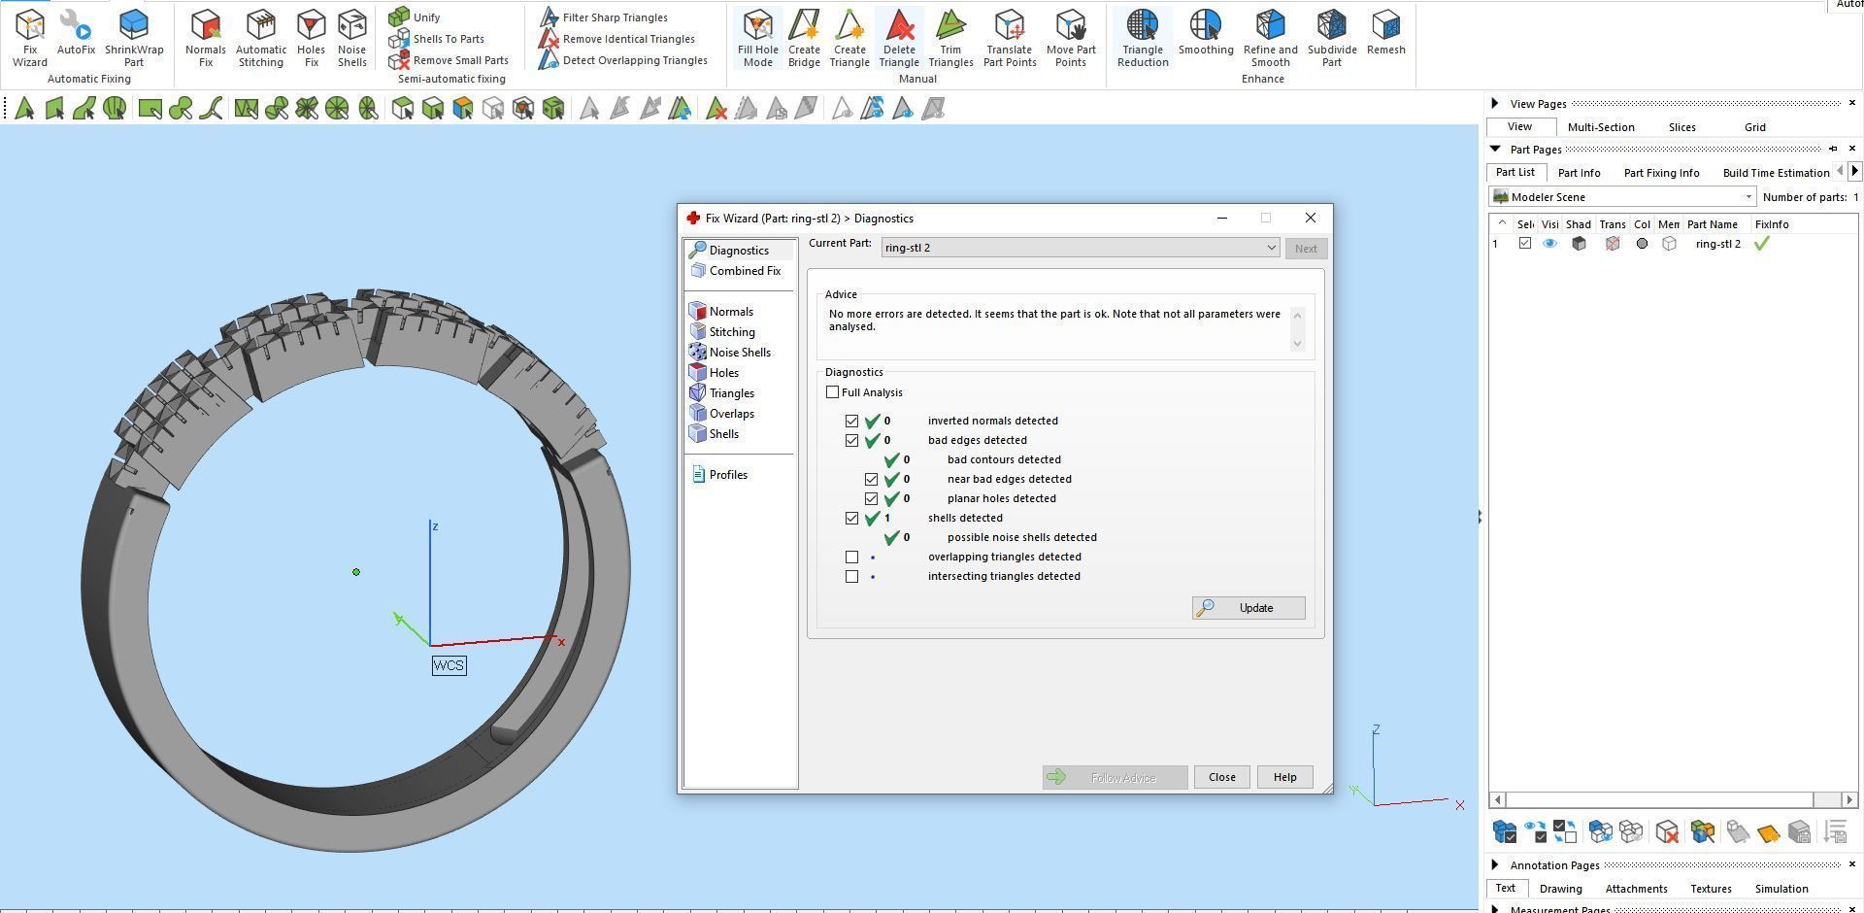Open the Drawing annotation tab
The width and height of the screenshot is (1864, 913).
(1560, 889)
